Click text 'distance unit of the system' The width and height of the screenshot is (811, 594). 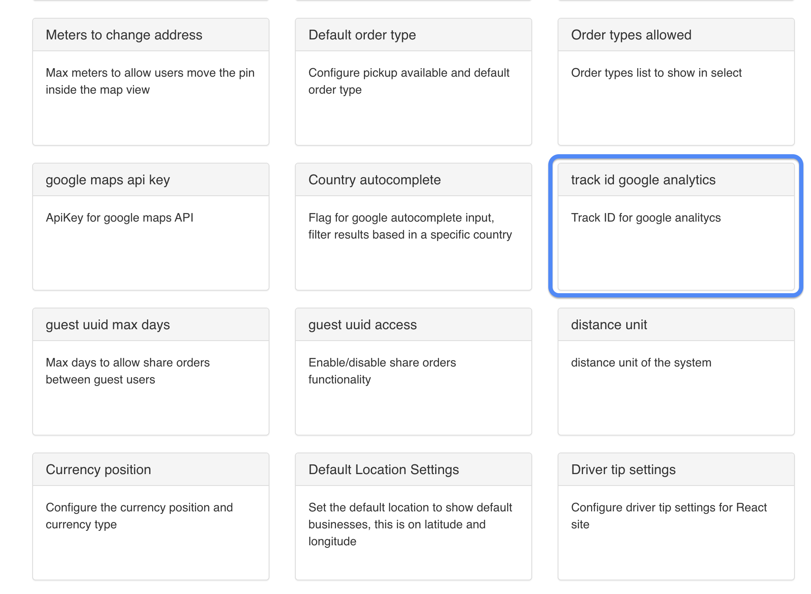point(641,363)
